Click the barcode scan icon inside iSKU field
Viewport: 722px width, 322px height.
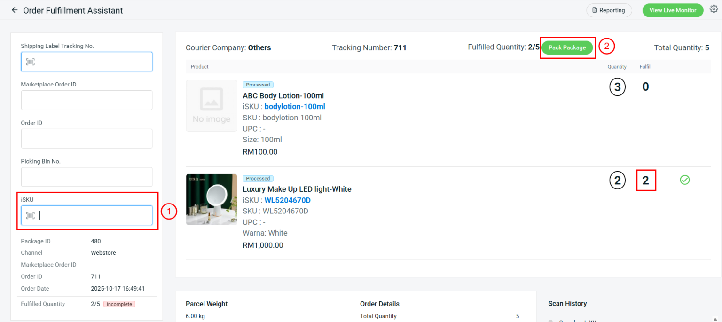coord(30,215)
